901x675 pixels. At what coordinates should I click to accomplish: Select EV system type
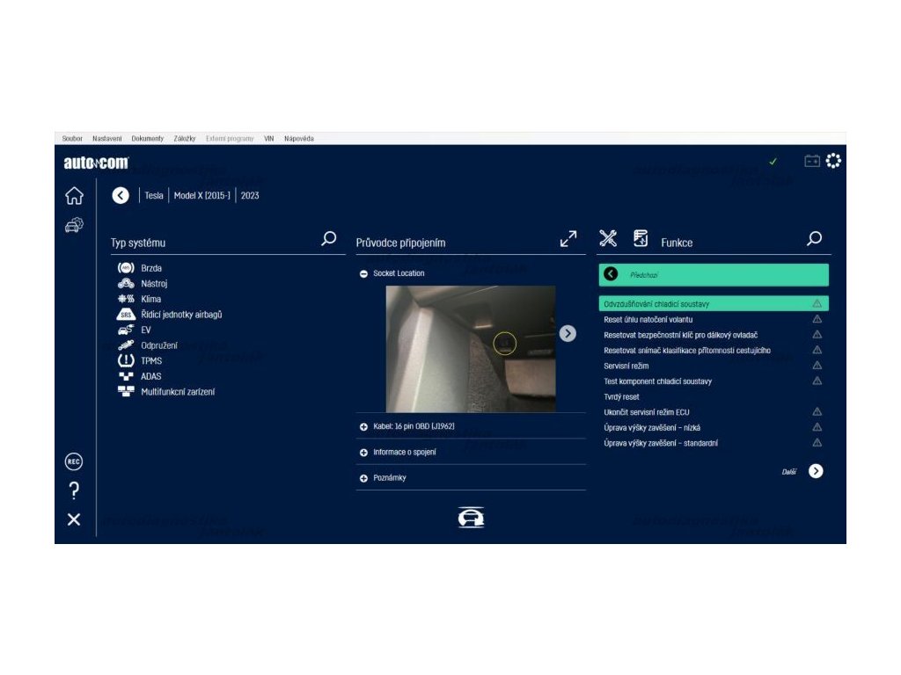146,330
